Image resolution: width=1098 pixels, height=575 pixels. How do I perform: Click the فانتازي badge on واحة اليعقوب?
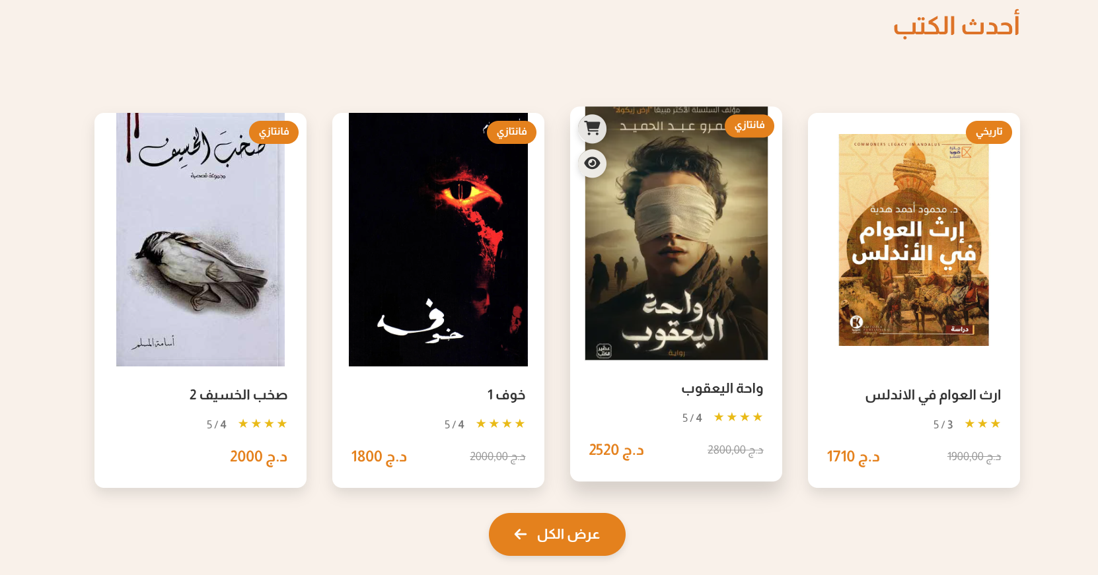pyautogui.click(x=749, y=125)
